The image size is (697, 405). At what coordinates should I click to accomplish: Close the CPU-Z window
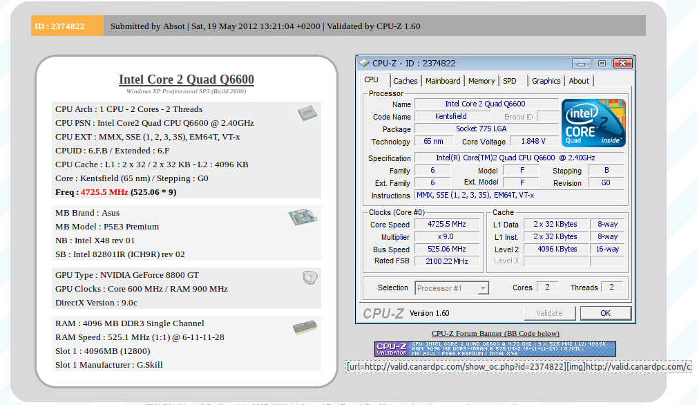[x=623, y=64]
